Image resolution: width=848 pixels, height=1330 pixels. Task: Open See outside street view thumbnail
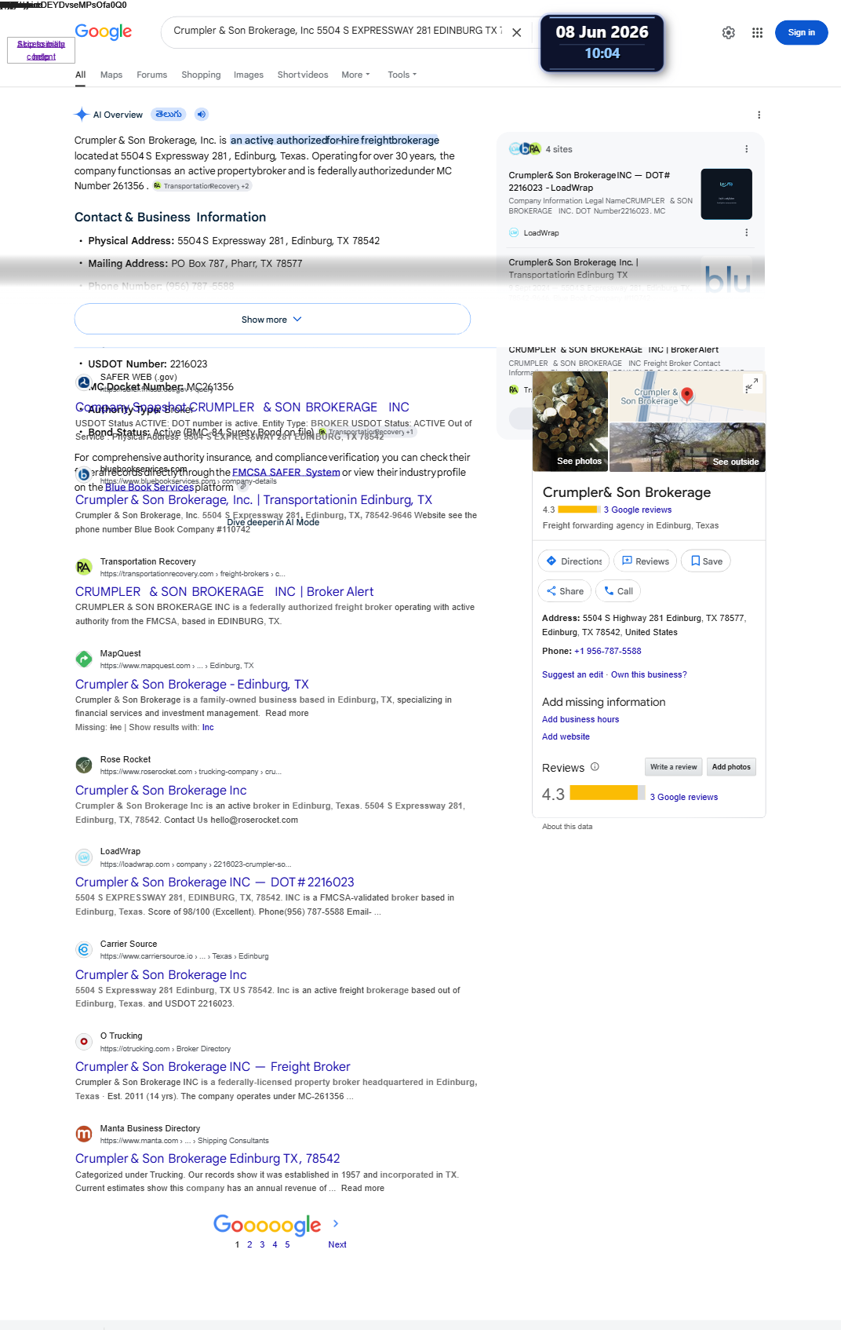click(687, 448)
